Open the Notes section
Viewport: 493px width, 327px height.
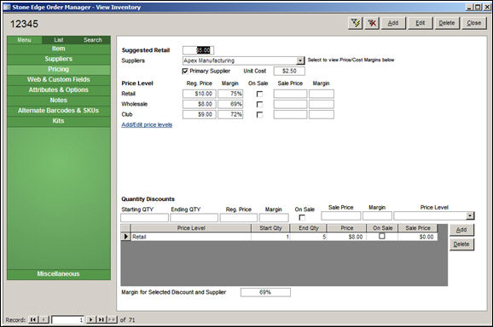point(59,100)
